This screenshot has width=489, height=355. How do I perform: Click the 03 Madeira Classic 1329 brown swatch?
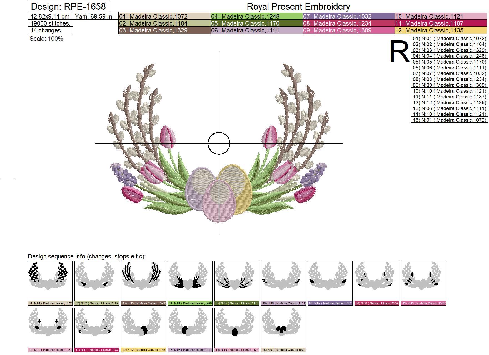[x=164, y=30]
